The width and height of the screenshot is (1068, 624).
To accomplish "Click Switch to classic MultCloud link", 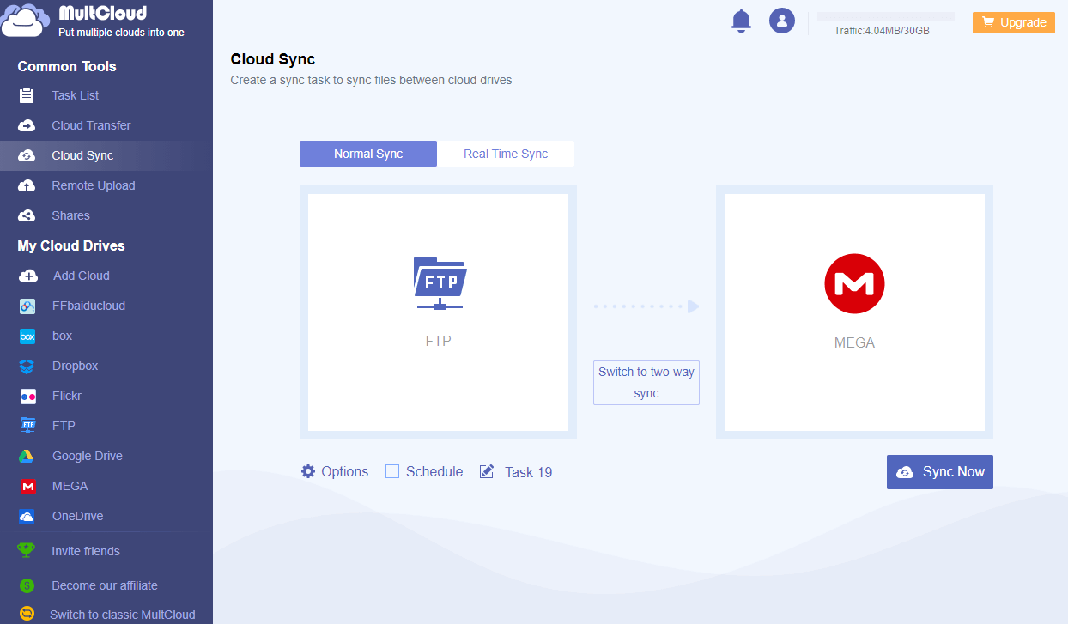I will 123,615.
